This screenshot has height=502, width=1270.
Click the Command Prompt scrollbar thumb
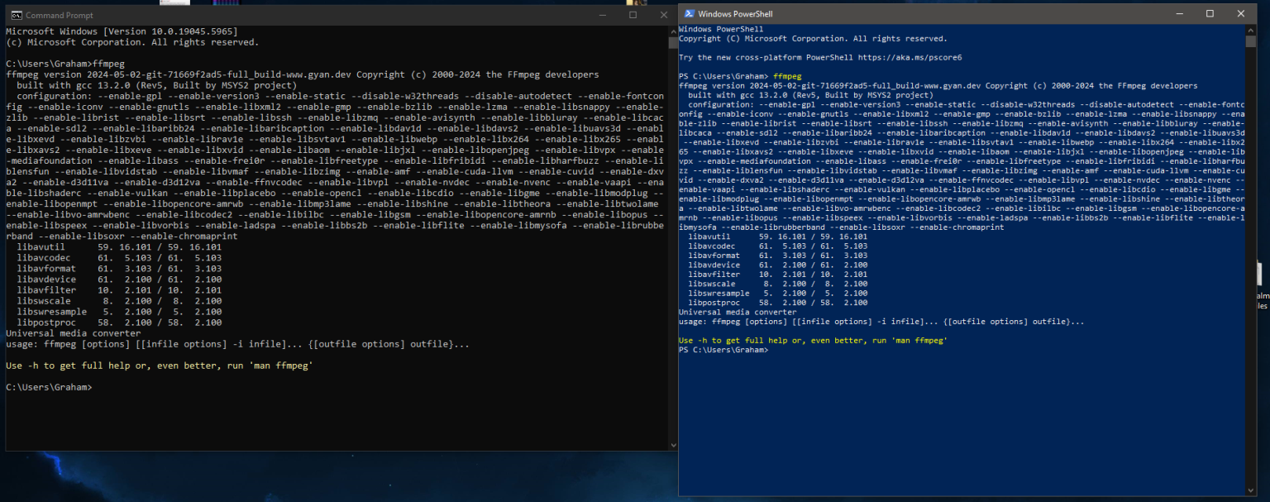[672, 43]
